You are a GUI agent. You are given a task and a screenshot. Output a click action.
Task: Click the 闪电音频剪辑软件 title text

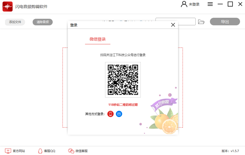pyautogui.click(x=31, y=7)
